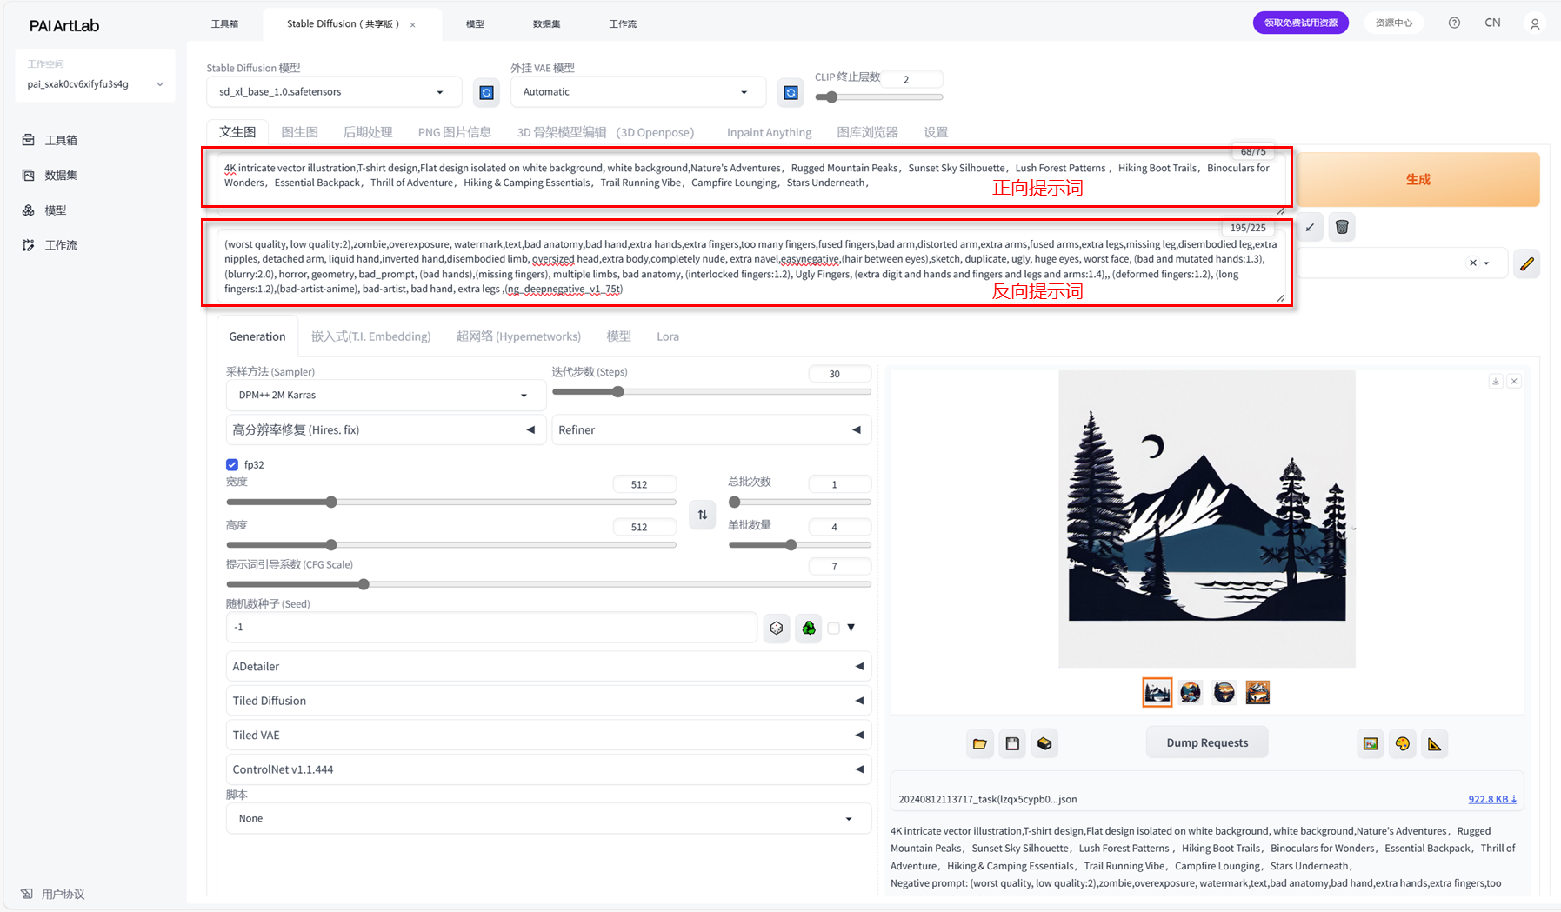Refresh the external VAE model list

(791, 92)
